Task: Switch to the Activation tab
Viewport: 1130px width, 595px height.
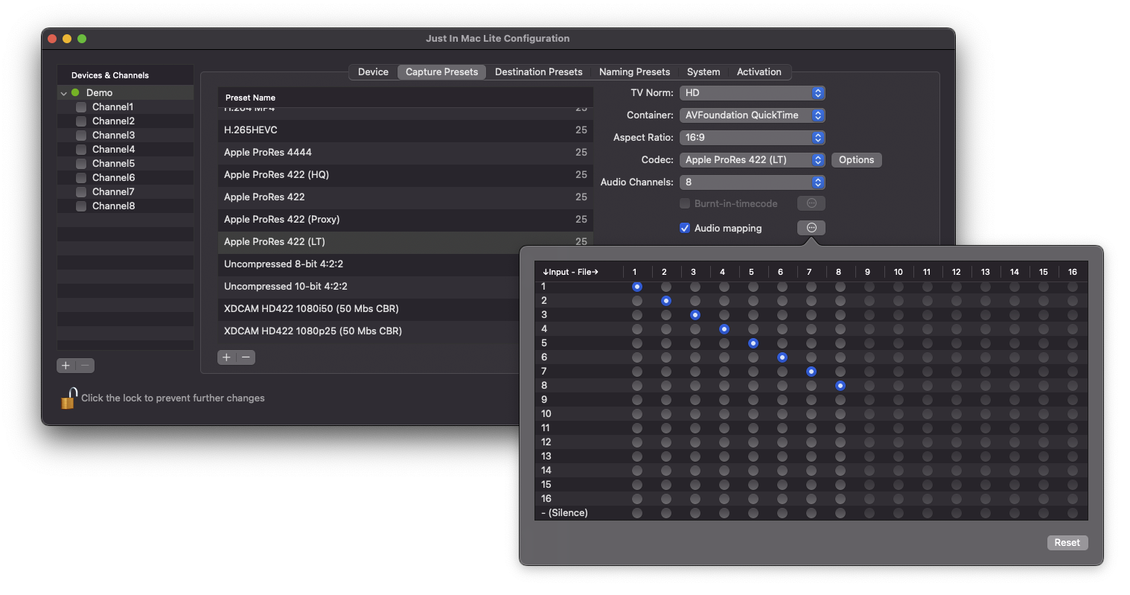Action: 759,72
